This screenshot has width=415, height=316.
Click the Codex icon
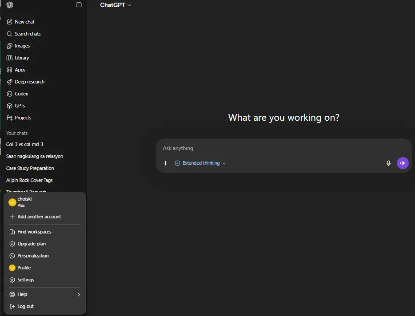(x=9, y=94)
